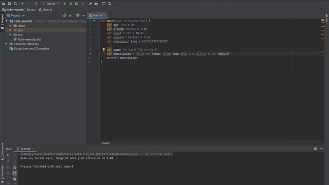Open settings with the wrench icon
Image resolution: width=329 pixels, height=185 pixels.
point(90,4)
